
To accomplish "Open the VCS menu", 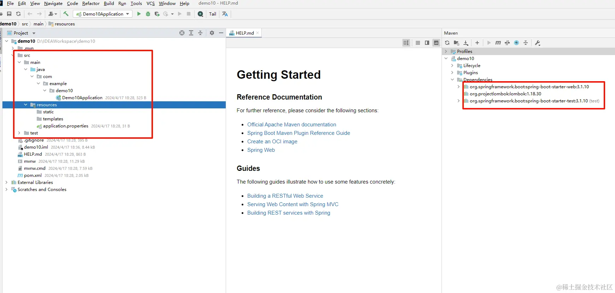I will [x=150, y=3].
